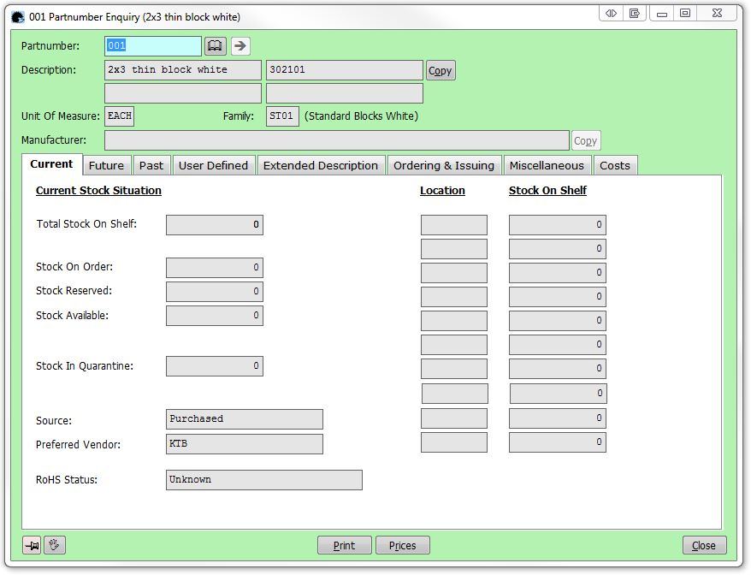Click the Print button
751x575 pixels.
pos(345,545)
